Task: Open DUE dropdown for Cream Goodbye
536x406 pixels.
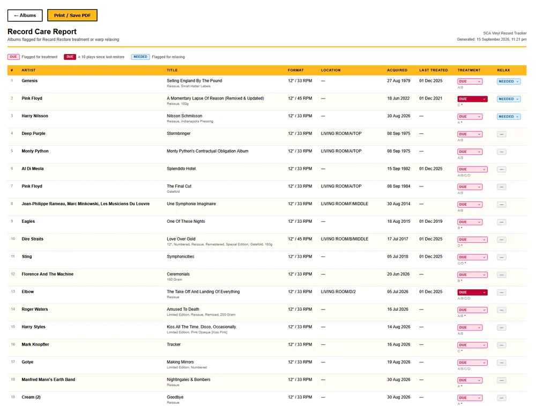Action: (x=470, y=398)
